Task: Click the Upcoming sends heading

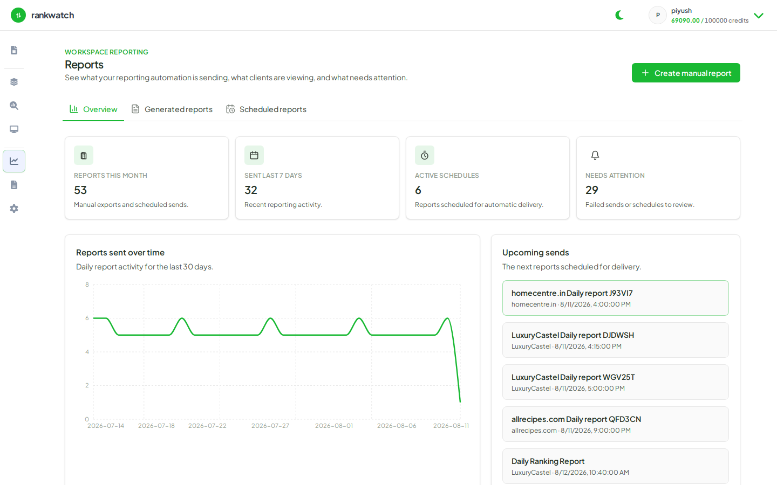Action: (x=536, y=253)
